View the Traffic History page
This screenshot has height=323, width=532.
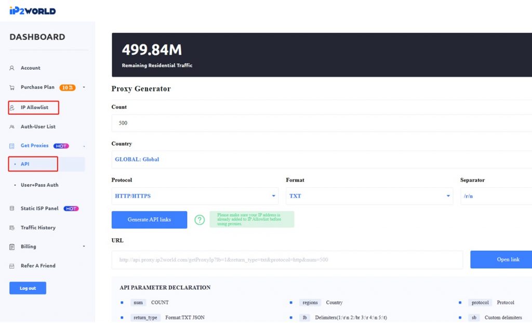tap(38, 227)
